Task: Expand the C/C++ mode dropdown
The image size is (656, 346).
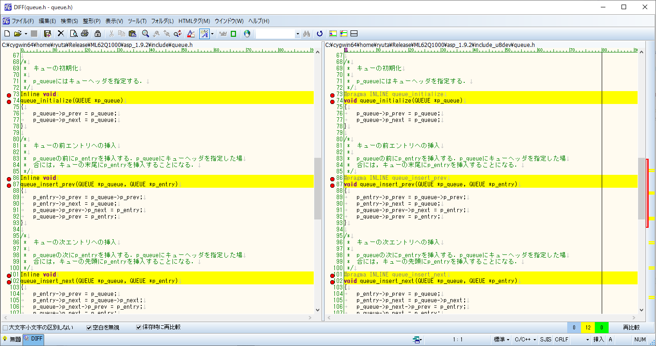Action: 525,340
